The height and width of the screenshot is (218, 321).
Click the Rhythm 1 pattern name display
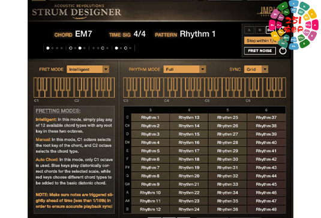pos(197,34)
